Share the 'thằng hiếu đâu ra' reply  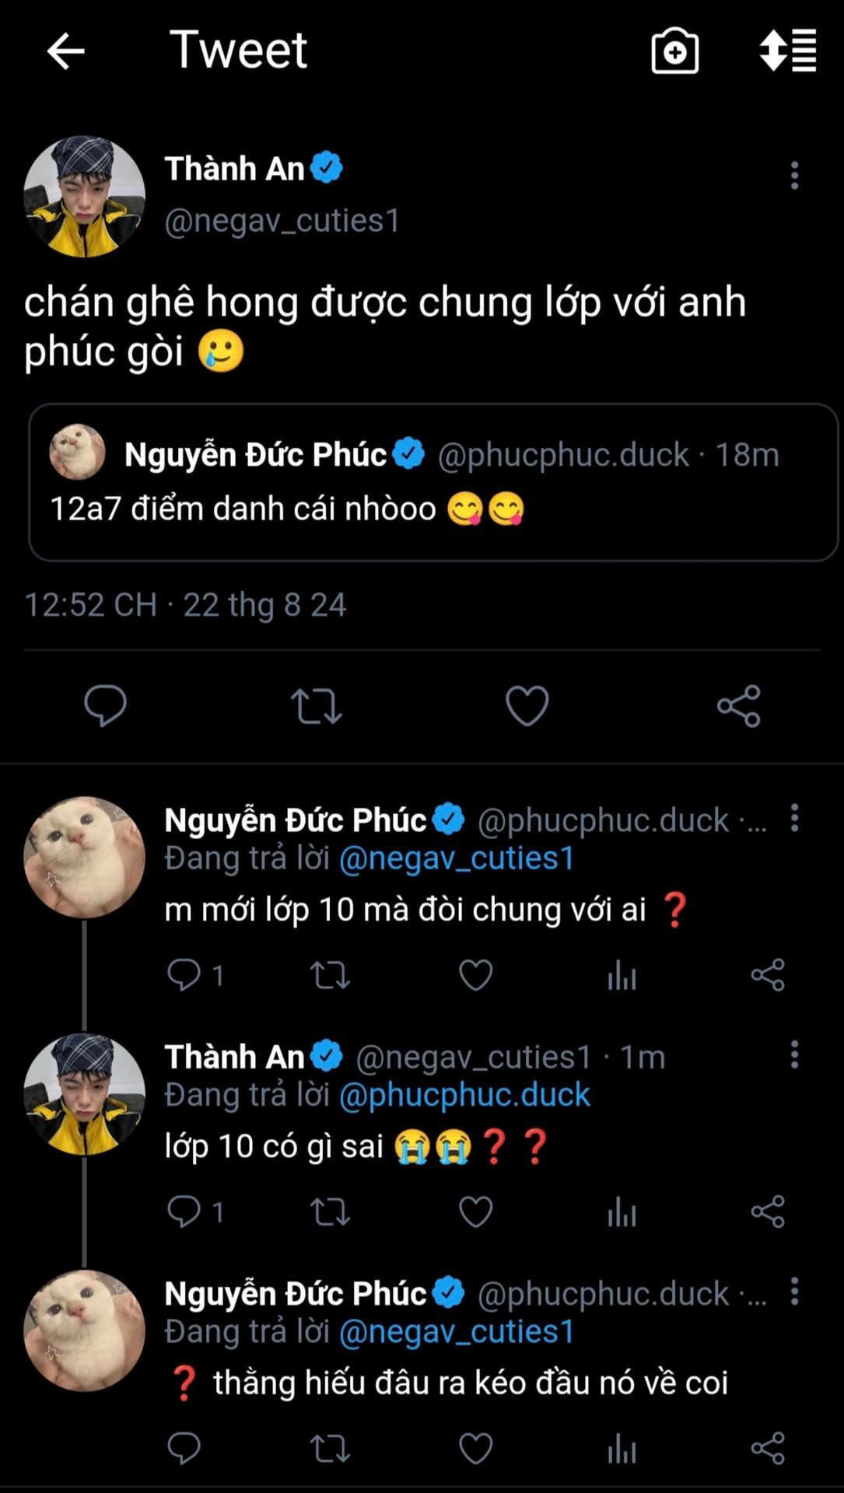[768, 1448]
